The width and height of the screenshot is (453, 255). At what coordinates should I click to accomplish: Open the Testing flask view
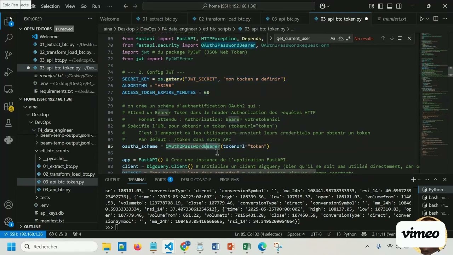(8, 123)
